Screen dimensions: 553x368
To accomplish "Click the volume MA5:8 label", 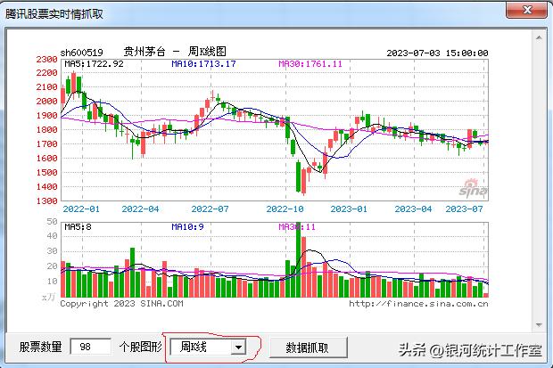I will 78,227.
